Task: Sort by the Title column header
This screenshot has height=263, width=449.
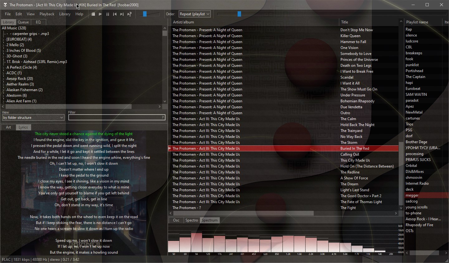Action: (x=369, y=22)
